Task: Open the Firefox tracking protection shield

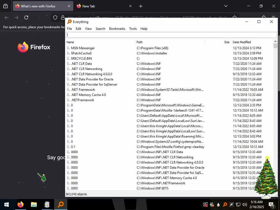Action: click(55, 17)
